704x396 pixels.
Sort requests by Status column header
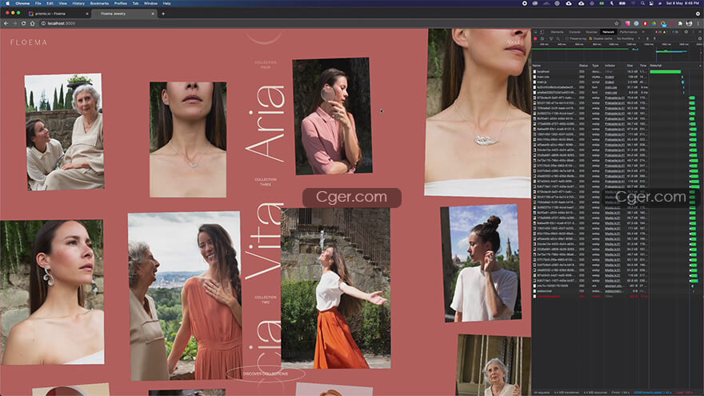click(583, 66)
